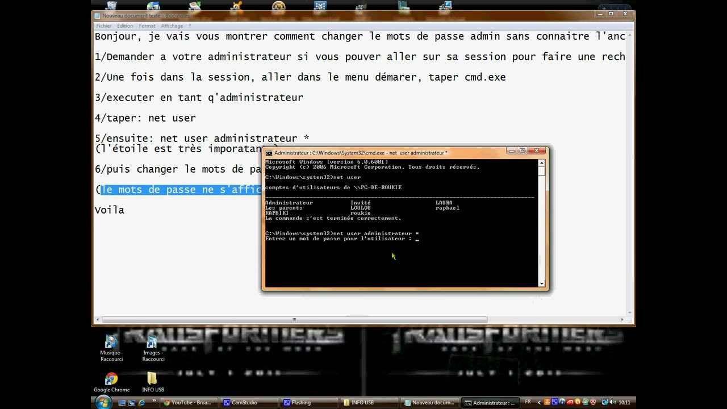Click "Invité" in the cmd accounts list
The height and width of the screenshot is (409, 727).
pyautogui.click(x=361, y=203)
